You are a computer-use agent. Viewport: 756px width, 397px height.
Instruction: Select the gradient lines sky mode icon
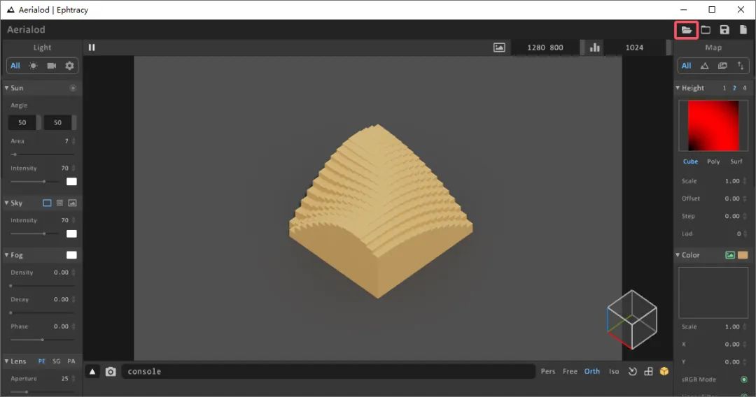[x=59, y=203]
